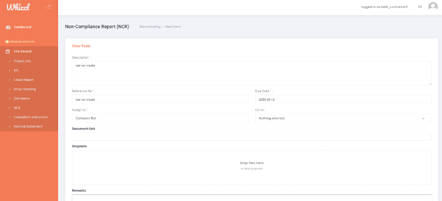Image resolution: width=442 pixels, height=201 pixels.
Task: Collapse the Site Record menu chevron
Action: tap(50, 51)
